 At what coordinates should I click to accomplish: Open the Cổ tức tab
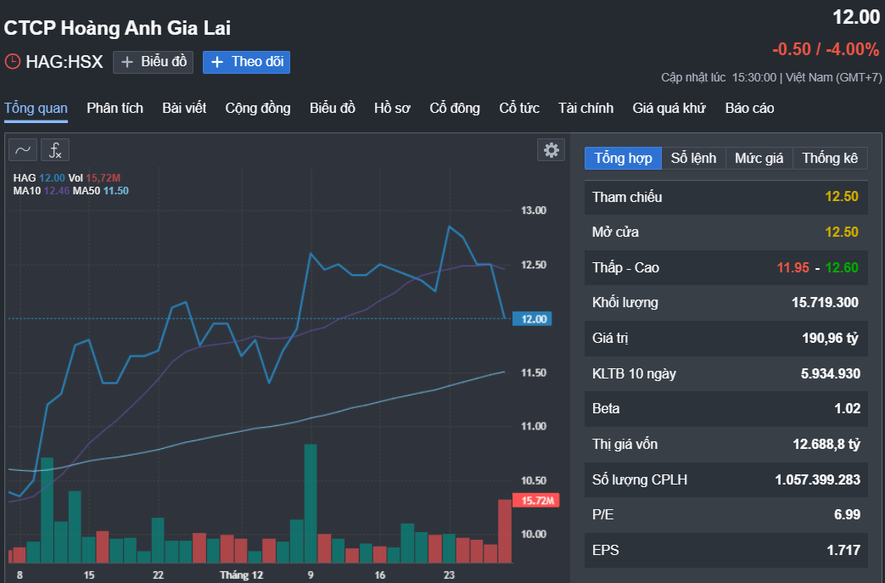(x=519, y=109)
